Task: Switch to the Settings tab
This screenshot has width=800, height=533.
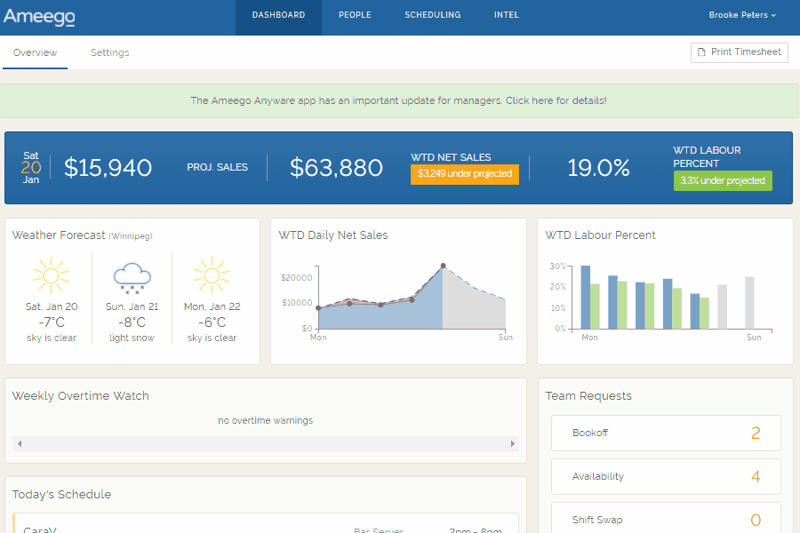Action: coord(109,52)
